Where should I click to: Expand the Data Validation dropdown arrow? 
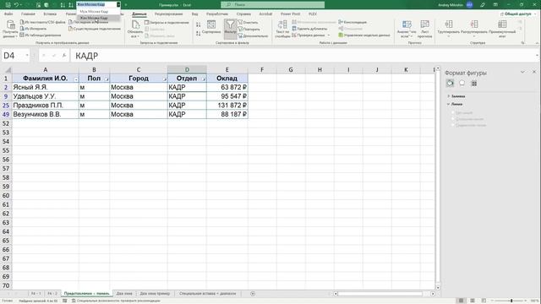click(329, 35)
